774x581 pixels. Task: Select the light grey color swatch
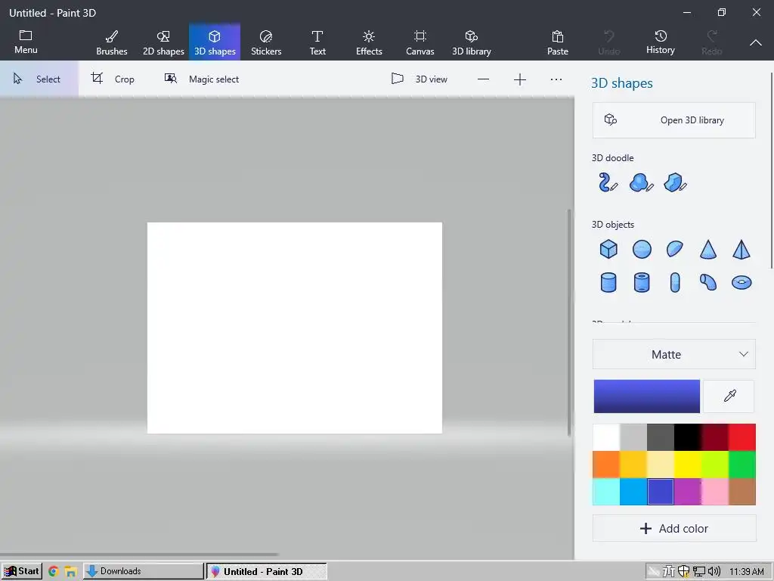click(633, 437)
